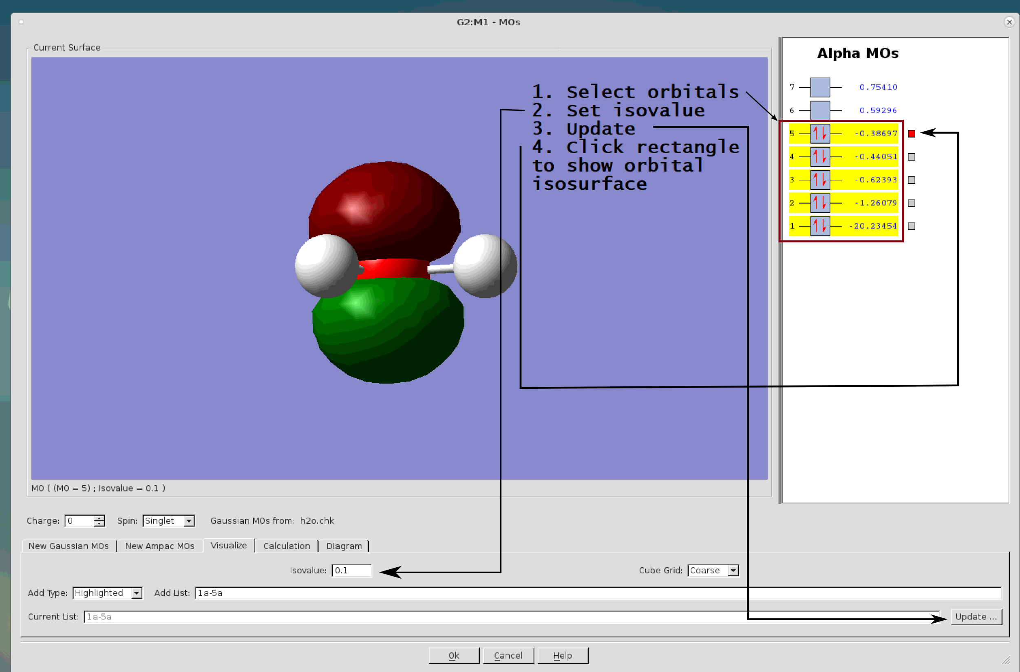Open the Spin Singlet dropdown

(168, 521)
